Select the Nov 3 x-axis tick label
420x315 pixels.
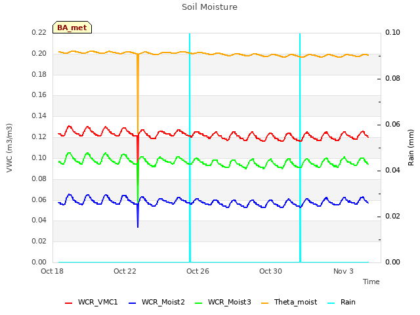[x=343, y=271]
